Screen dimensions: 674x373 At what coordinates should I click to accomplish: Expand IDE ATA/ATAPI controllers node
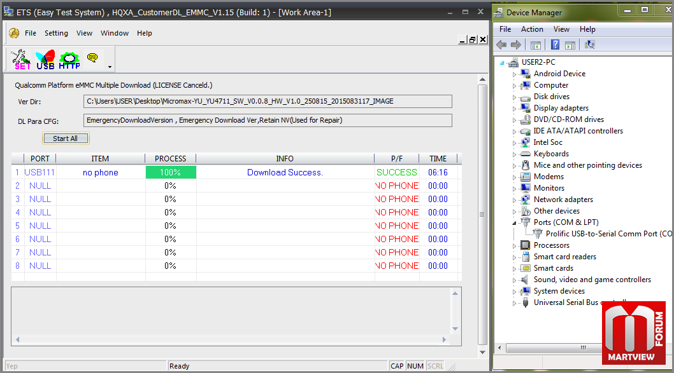pyautogui.click(x=514, y=131)
